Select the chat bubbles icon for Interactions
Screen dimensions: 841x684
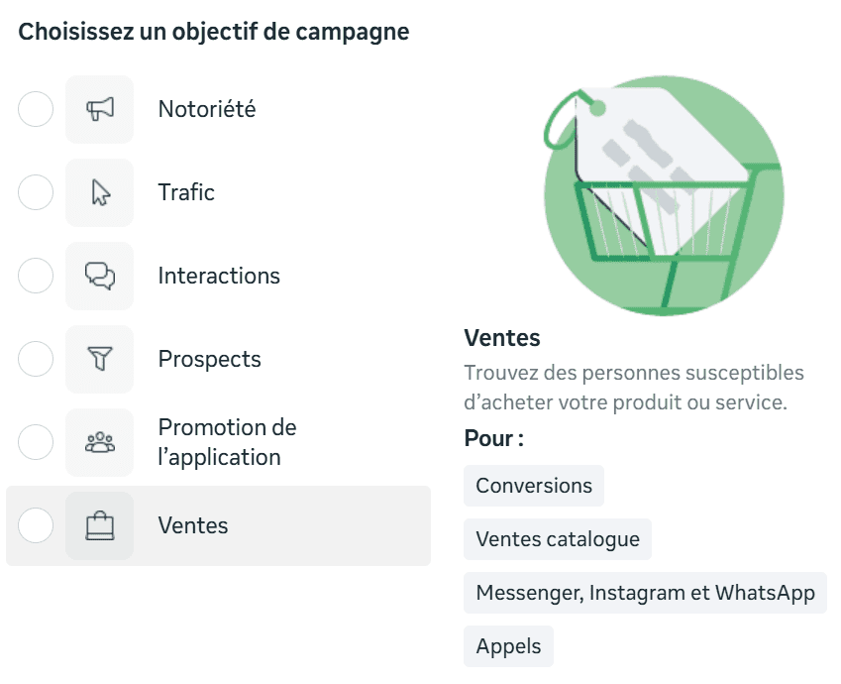pyautogui.click(x=99, y=276)
